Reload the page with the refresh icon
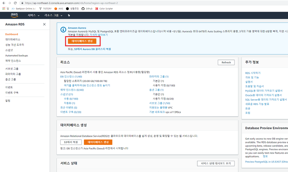The width and height of the screenshot is (288, 172). [x=15, y=3]
